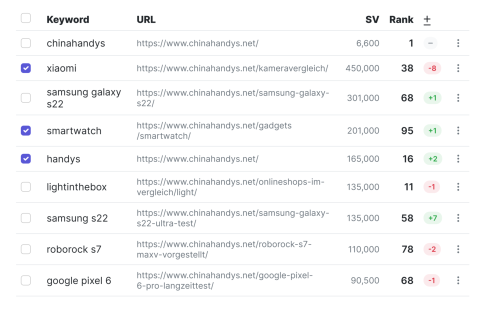
Task: Uncheck the handys keyword checkbox
Action: pyautogui.click(x=26, y=158)
